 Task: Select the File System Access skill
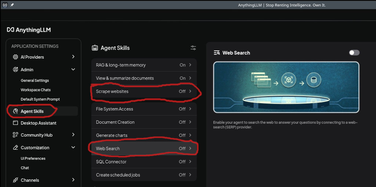pos(144,109)
